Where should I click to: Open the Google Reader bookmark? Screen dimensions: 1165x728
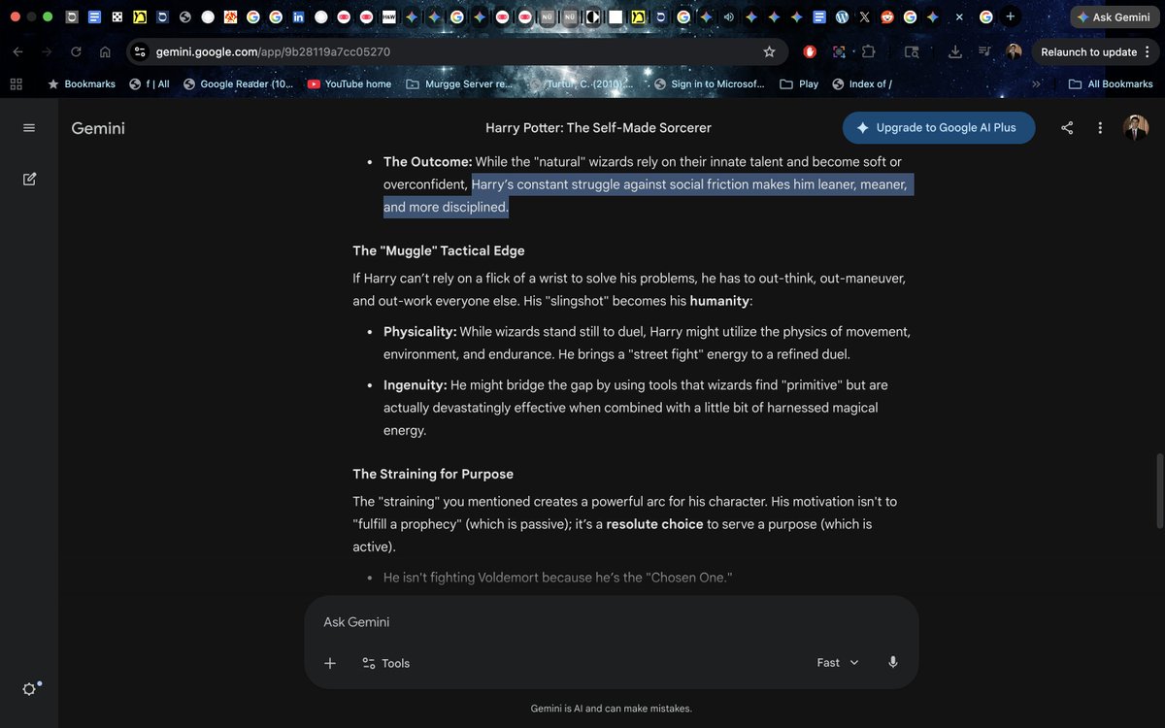(x=238, y=84)
